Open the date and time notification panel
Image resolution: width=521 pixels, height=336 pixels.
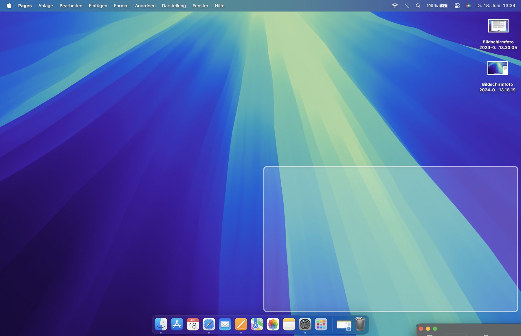(x=496, y=6)
